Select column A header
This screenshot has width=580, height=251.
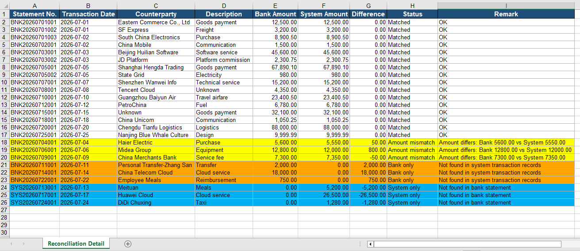(x=35, y=6)
